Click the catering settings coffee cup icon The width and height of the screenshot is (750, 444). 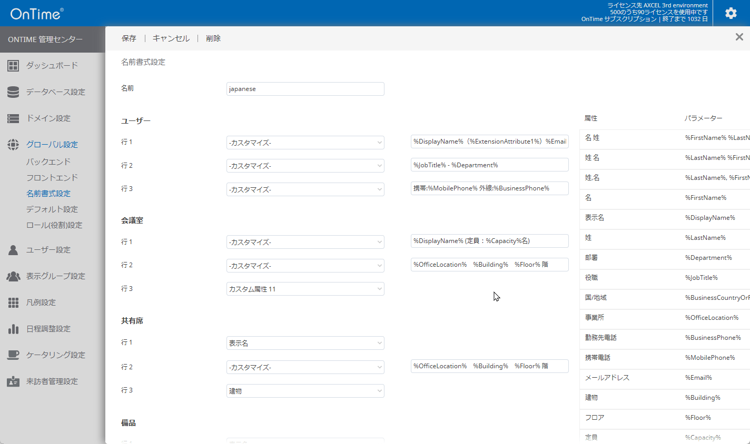coord(13,355)
